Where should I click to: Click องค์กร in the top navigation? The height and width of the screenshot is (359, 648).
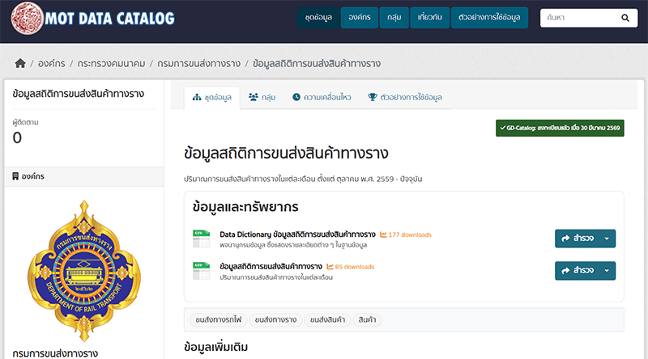point(358,17)
